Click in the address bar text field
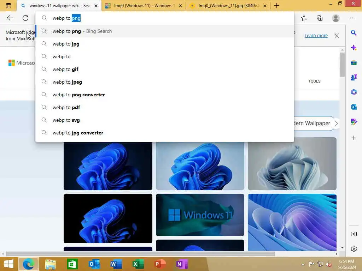Image resolution: width=362 pixels, height=271 pixels. [x=165, y=18]
